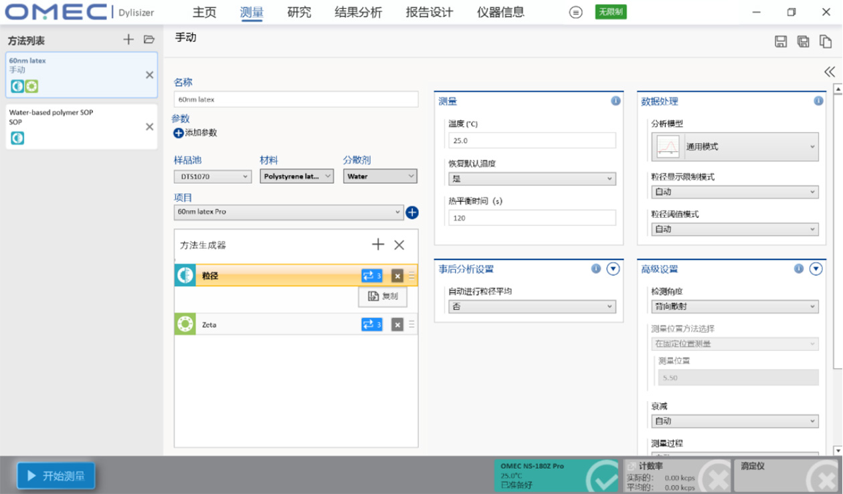
Task: Collapse the 高级设置 section chevron
Action: tap(816, 269)
